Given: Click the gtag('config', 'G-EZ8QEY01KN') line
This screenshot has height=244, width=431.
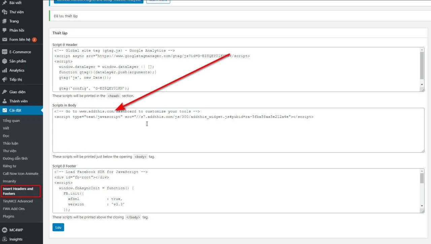Looking at the screenshot, I should coord(94,88).
